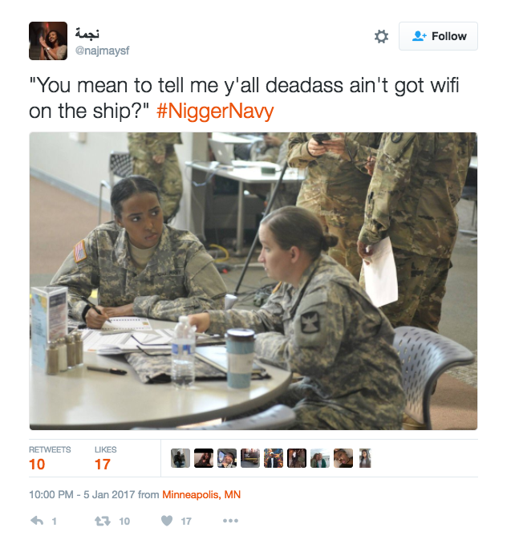Click the reply arrow icon
Viewport: 507px width, 548px height.
point(37,521)
